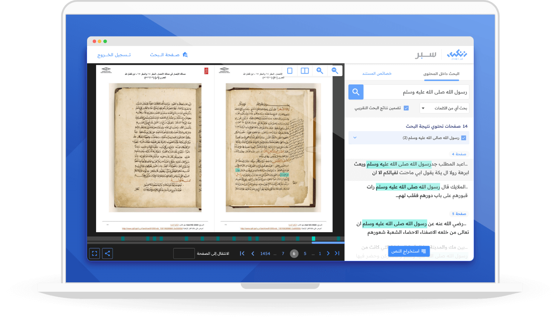Open the البحث داخل المحتوى tab
The image size is (560, 317).
[441, 74]
